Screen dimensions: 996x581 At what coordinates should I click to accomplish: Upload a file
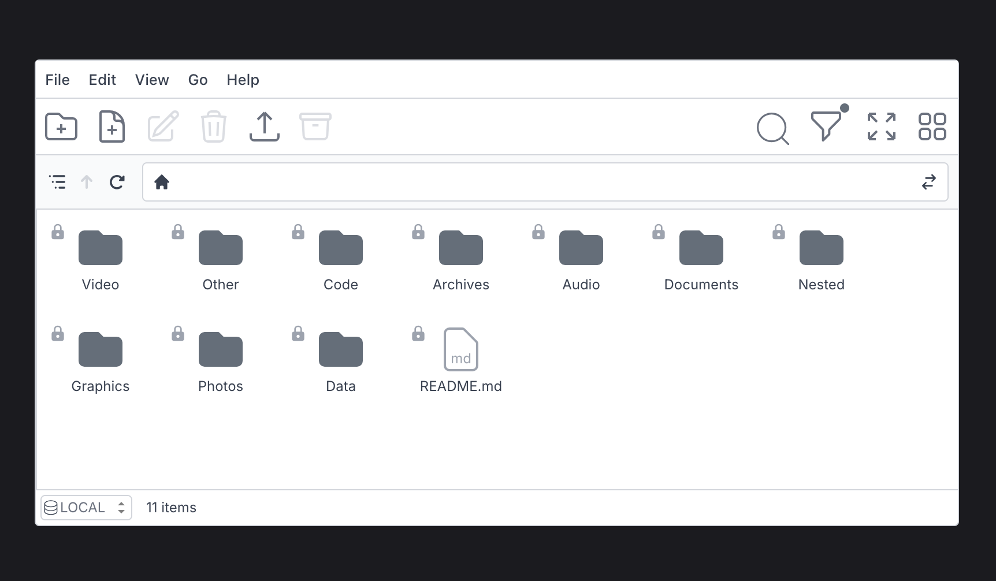coord(264,126)
